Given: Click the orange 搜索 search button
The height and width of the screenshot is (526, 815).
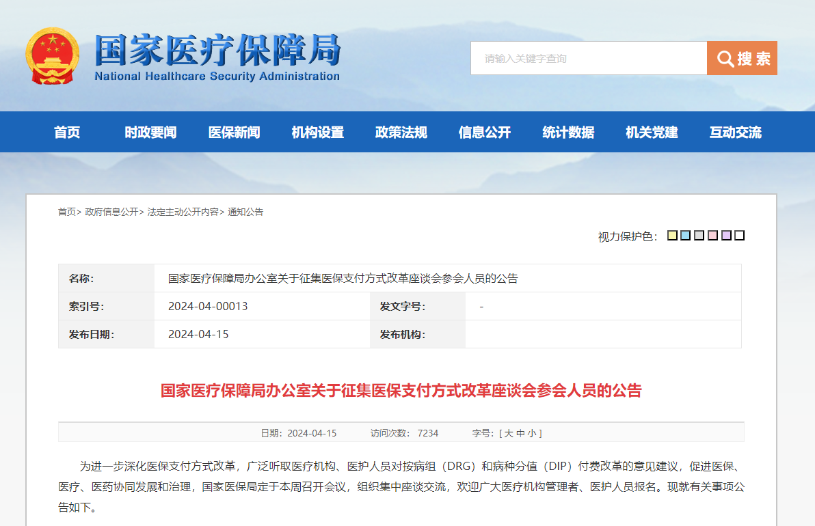Looking at the screenshot, I should pos(743,58).
